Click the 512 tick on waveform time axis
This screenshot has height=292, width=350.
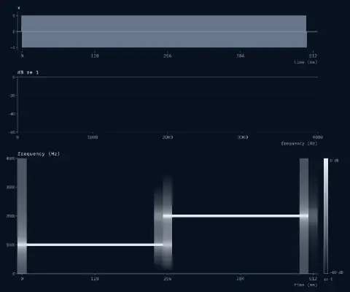coord(313,55)
